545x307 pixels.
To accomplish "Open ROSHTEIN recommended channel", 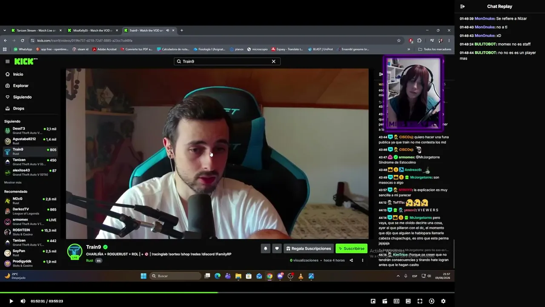I will pos(30,232).
